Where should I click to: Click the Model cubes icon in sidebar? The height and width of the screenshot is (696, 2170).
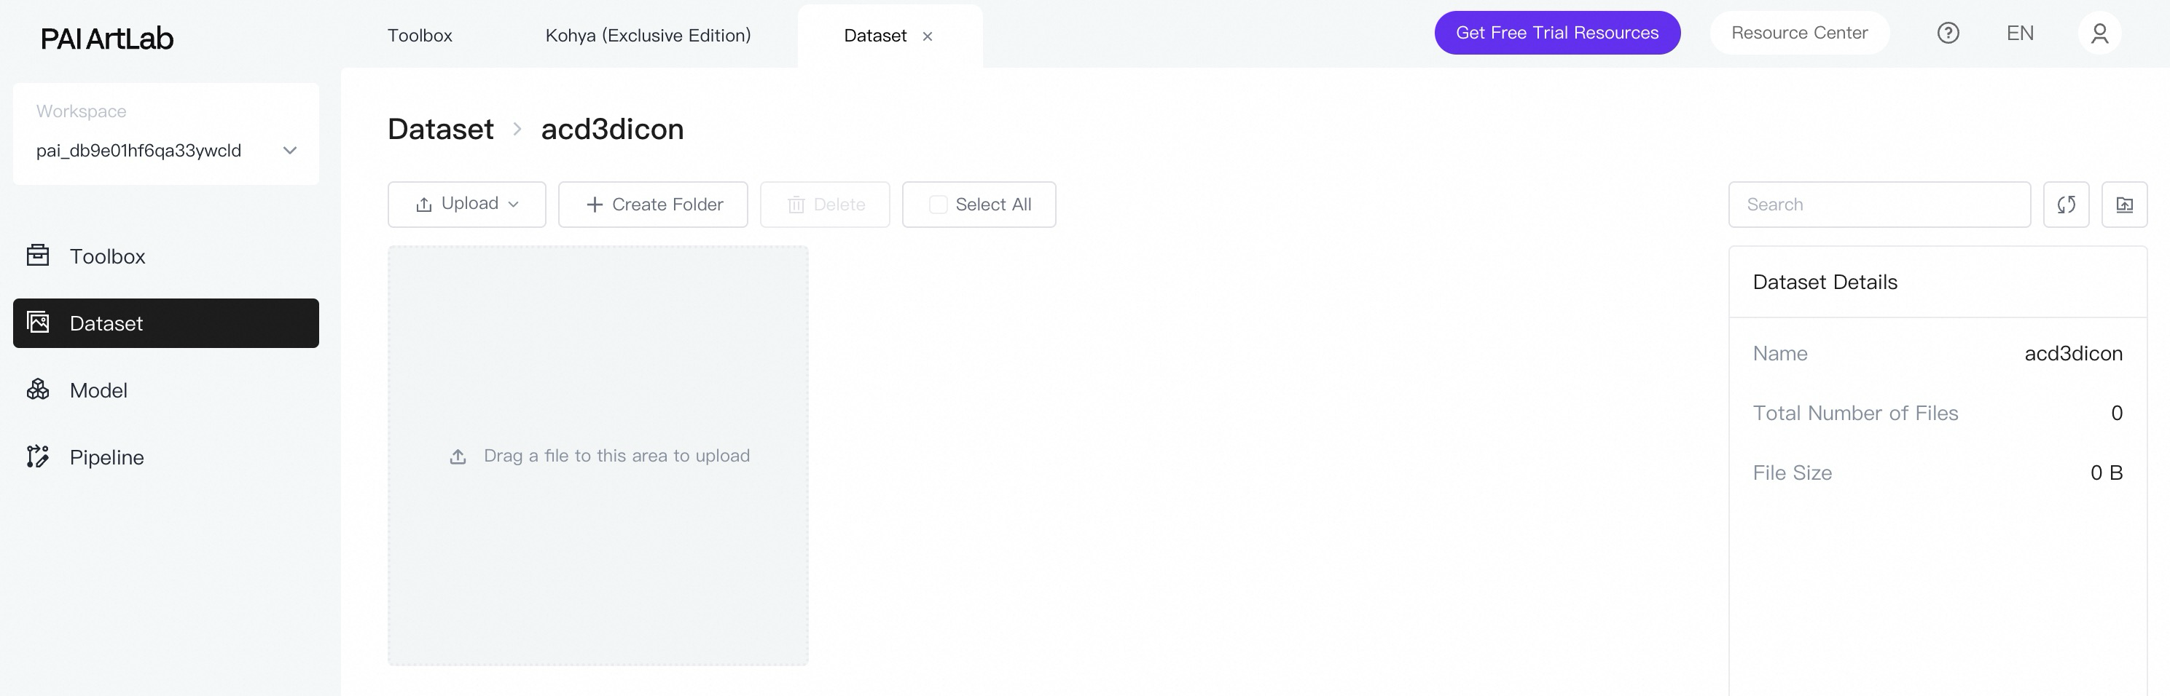(38, 389)
